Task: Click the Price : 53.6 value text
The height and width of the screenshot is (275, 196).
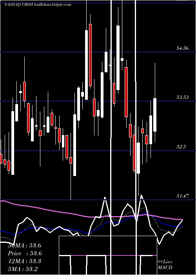Action: click(25, 253)
